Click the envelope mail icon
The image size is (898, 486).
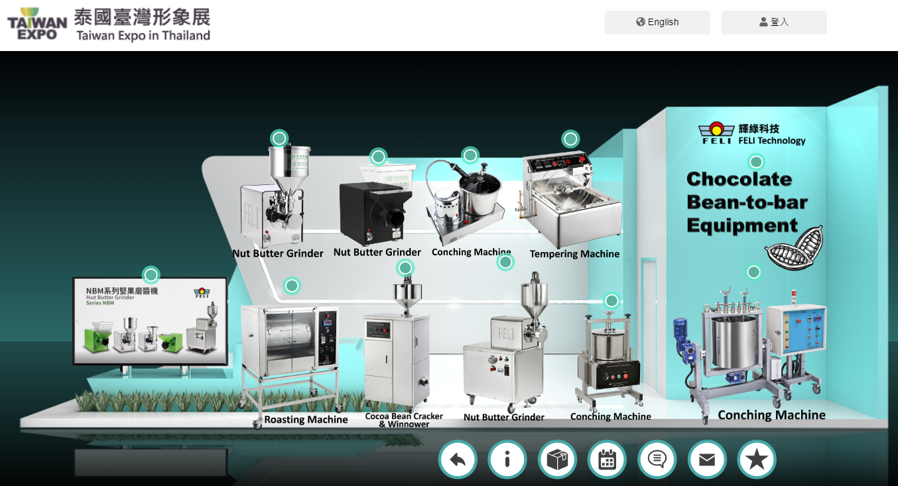click(x=707, y=459)
